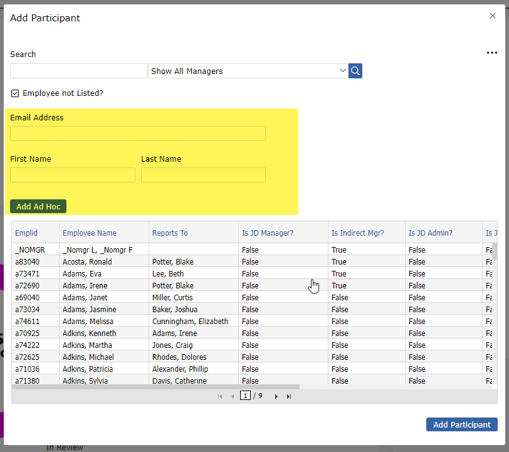Open the three-dot more options menu
This screenshot has height=452, width=509.
492,53
